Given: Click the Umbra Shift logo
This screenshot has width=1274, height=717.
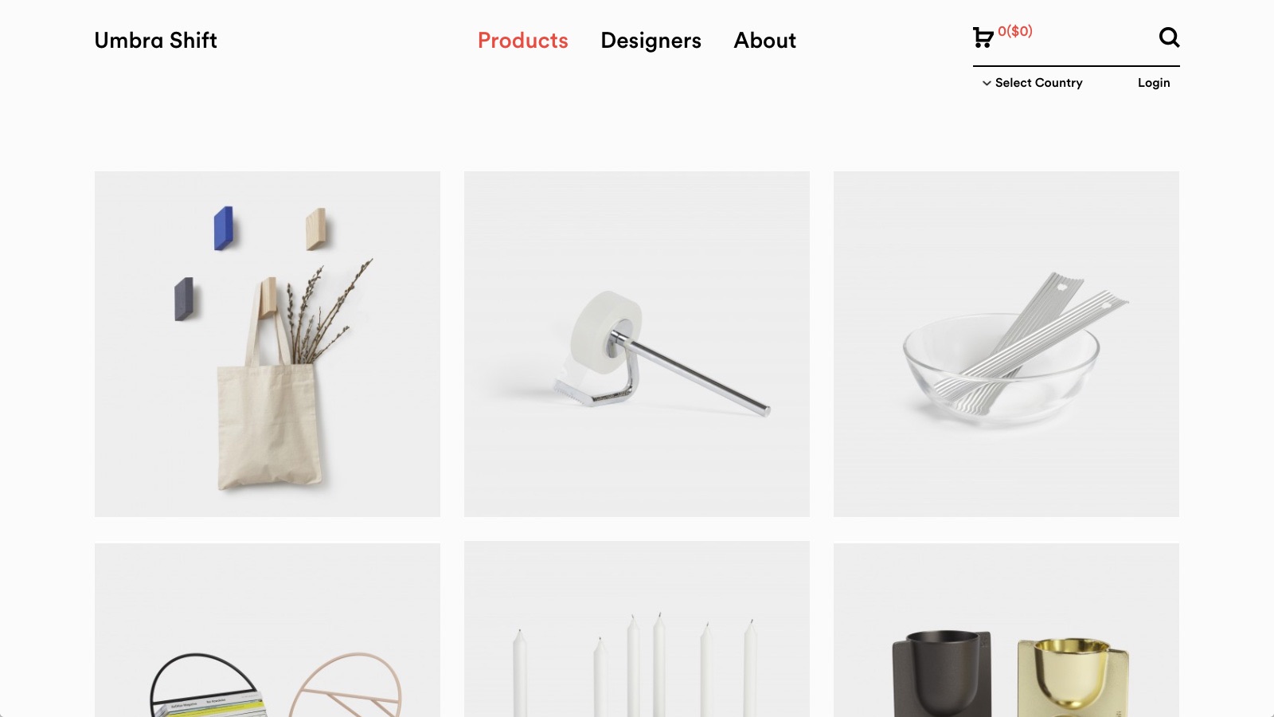Looking at the screenshot, I should pos(155,41).
